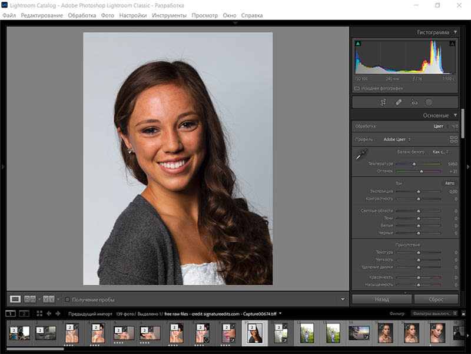
Task: Set treatment to Цвет
Action: 438,126
